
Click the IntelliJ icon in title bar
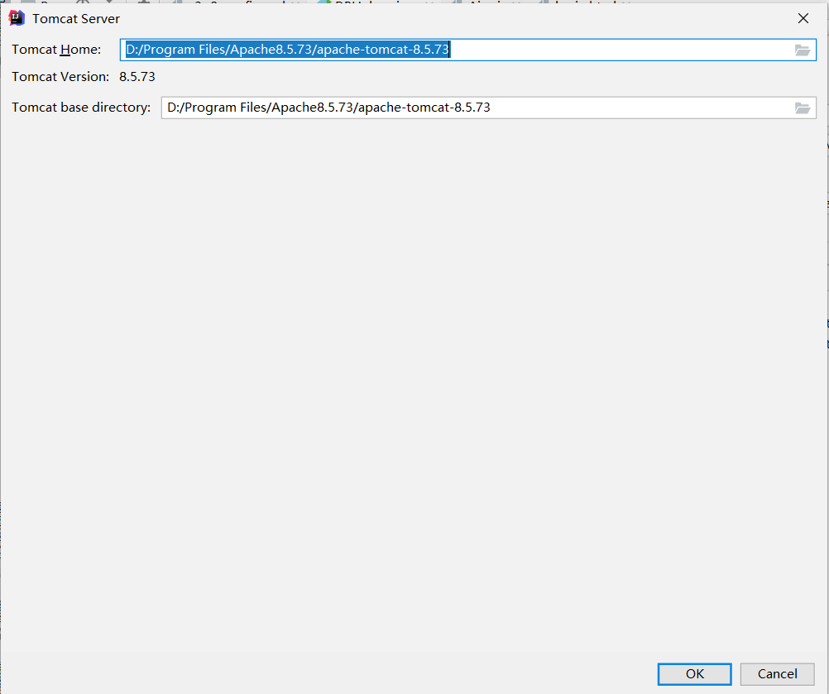[17, 18]
